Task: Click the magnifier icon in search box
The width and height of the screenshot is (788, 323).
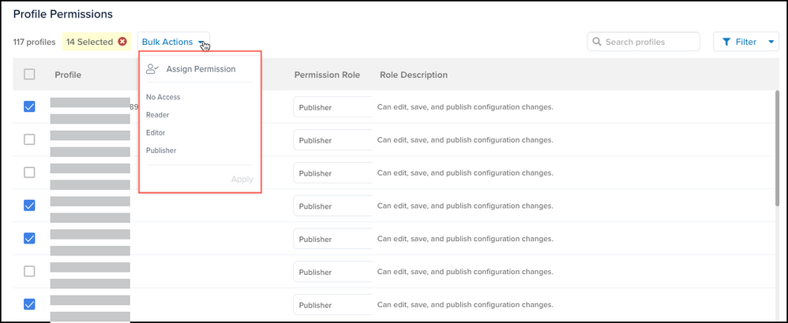Action: (x=597, y=42)
